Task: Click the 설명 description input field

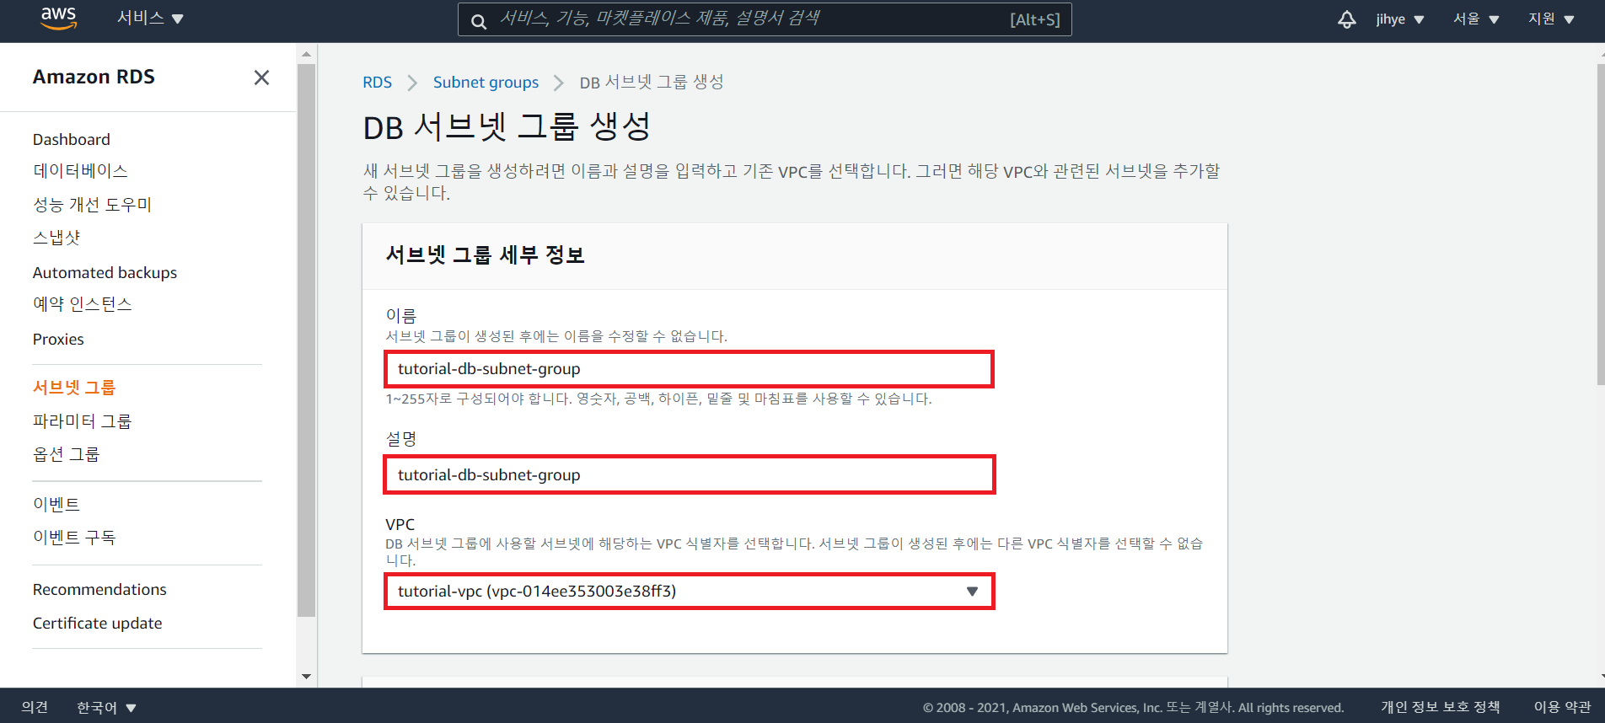Action: coord(689,475)
